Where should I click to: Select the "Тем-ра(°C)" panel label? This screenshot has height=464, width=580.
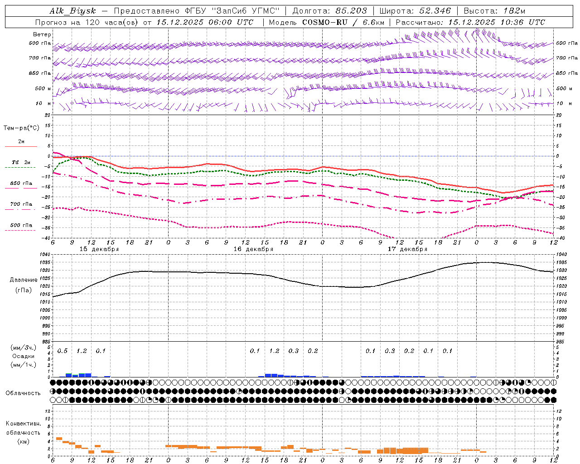pyautogui.click(x=21, y=128)
